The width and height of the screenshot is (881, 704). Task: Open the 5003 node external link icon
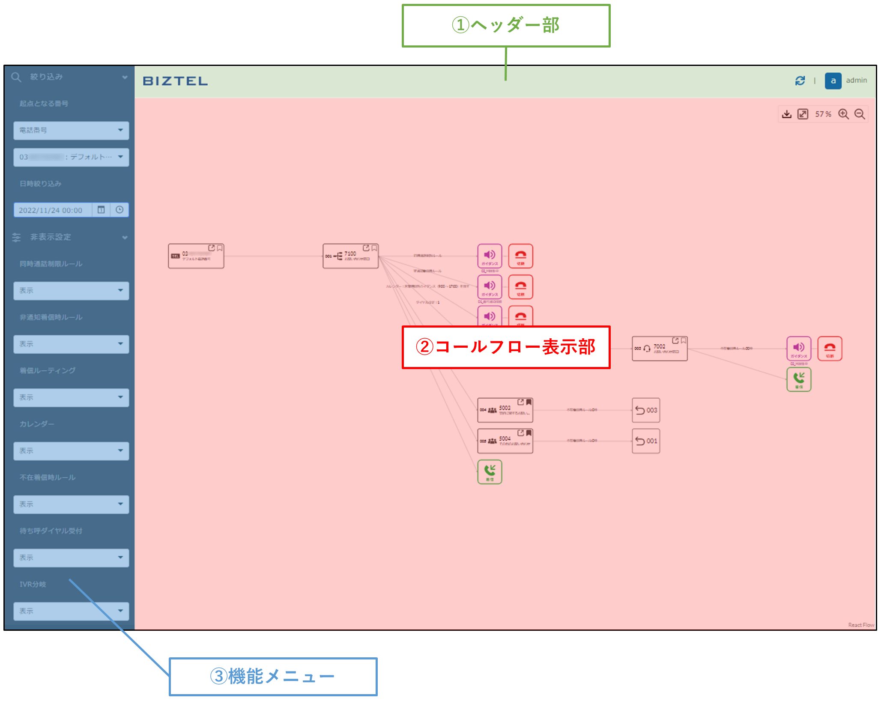click(520, 402)
